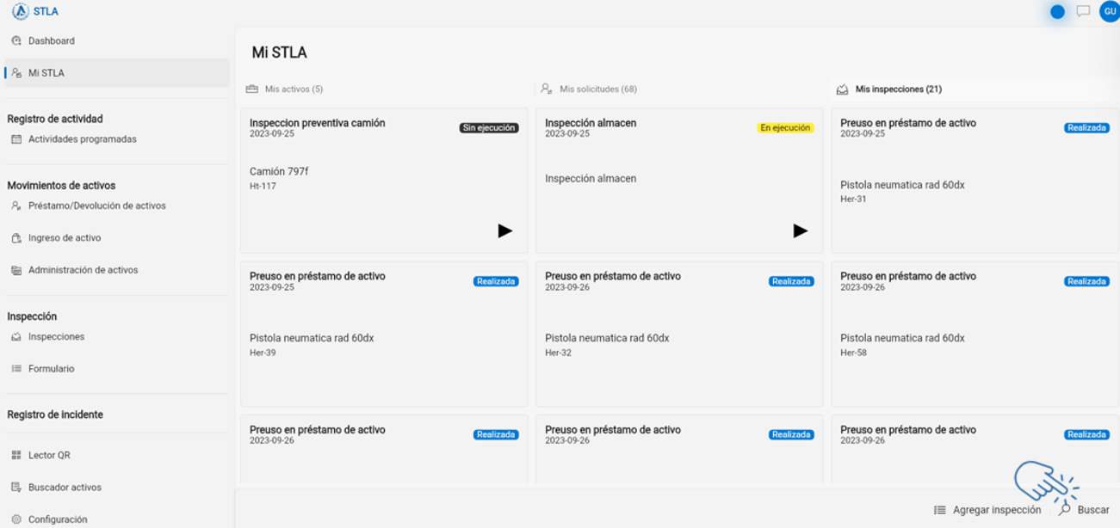
Task: Run Inspección almacen using play arrow
Action: (x=801, y=230)
